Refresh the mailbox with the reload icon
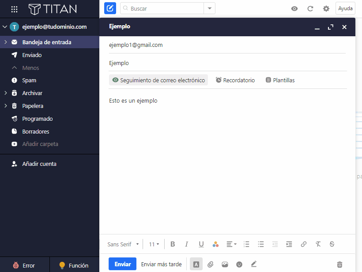The width and height of the screenshot is (362, 272). [x=310, y=9]
